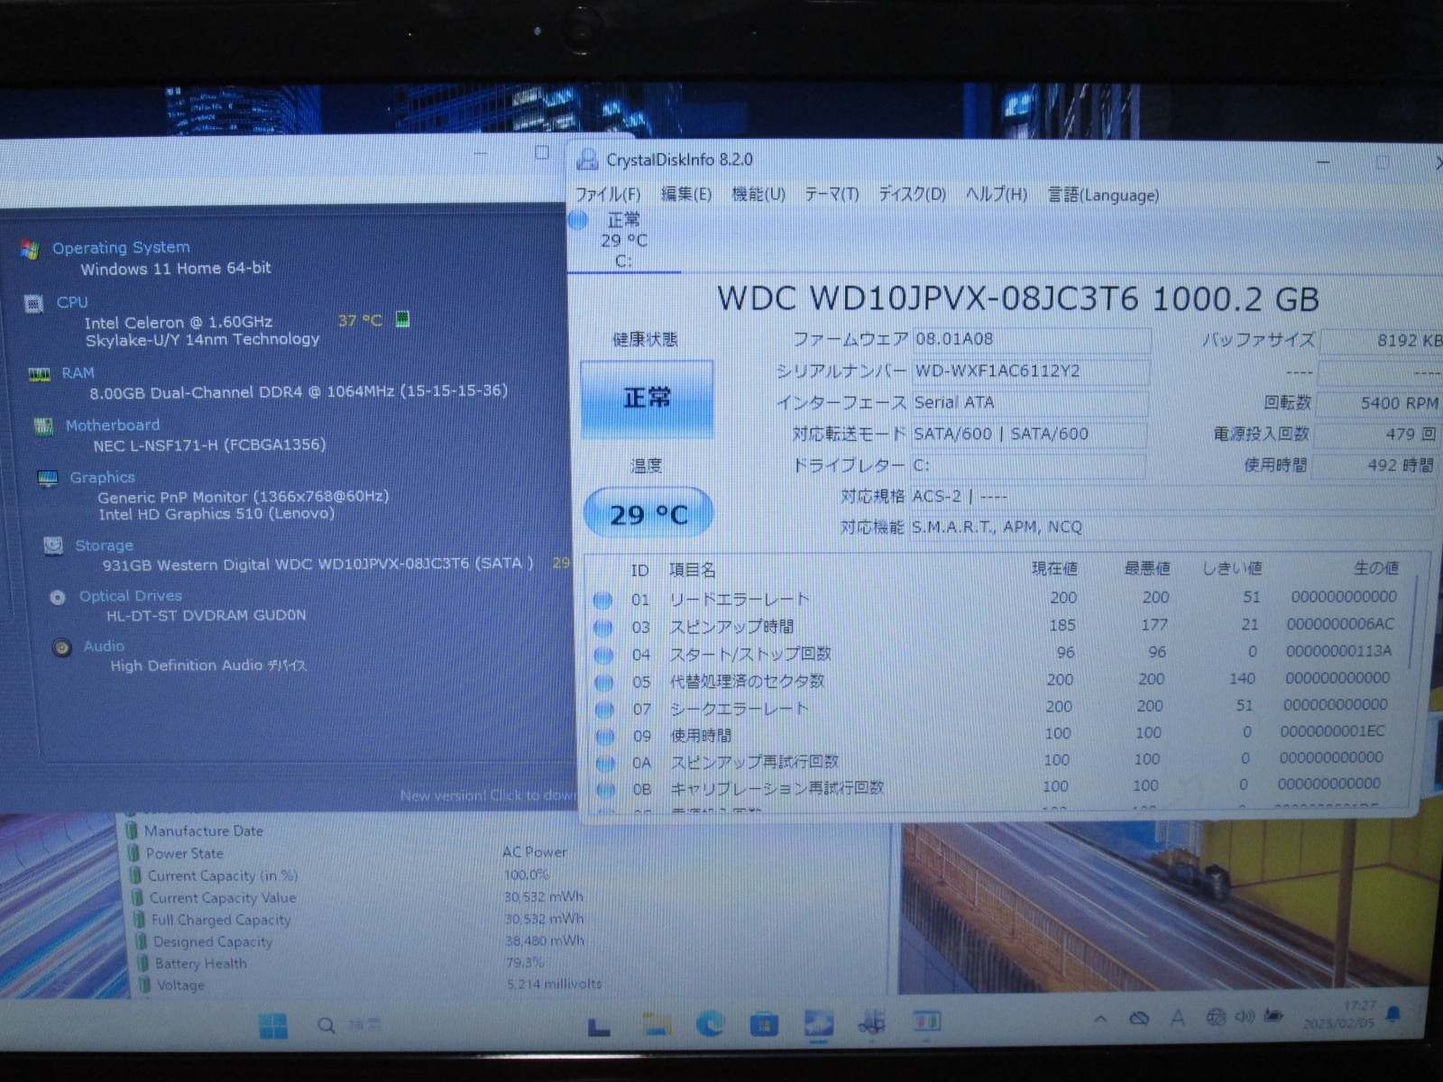Open the ヘルプ(H) menu
Image resolution: width=1443 pixels, height=1082 pixels.
click(x=997, y=195)
